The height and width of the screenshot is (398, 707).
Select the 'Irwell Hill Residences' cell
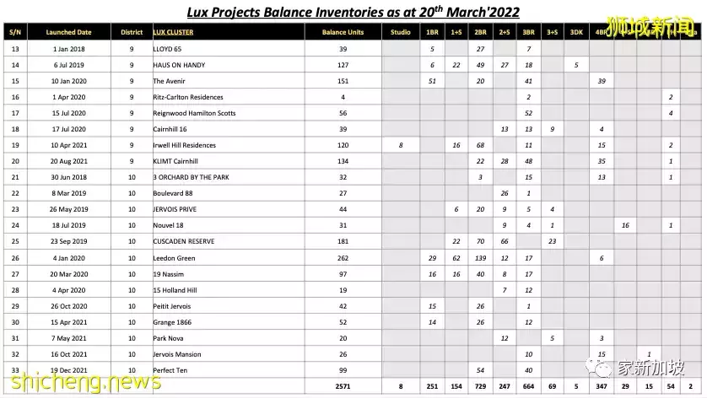[184, 145]
